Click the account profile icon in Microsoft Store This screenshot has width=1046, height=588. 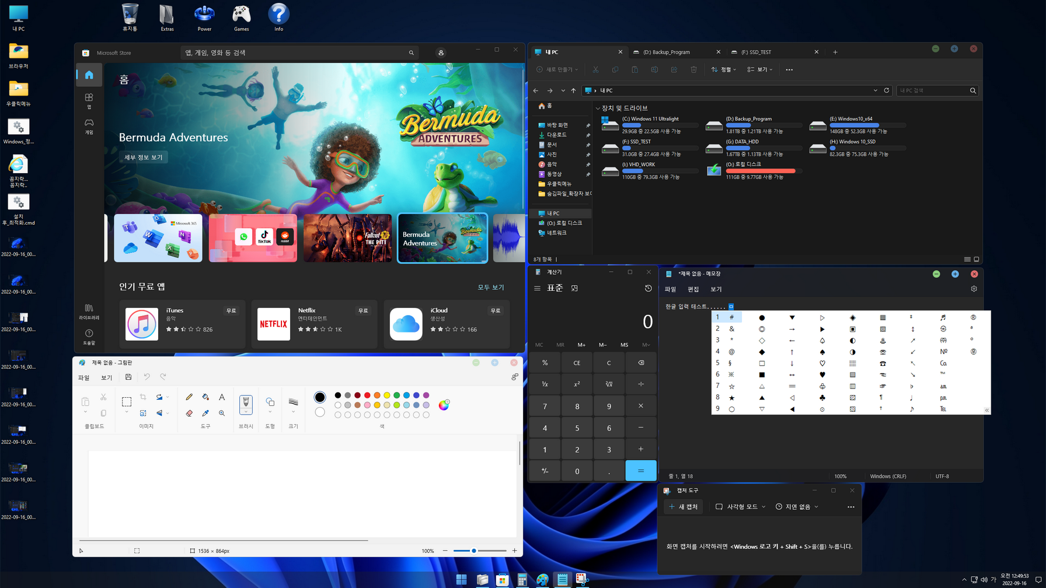tap(441, 52)
